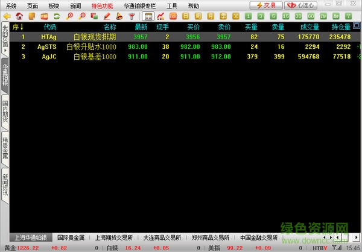362x252 pixels.
Task: Select the 5-minute period icon
Action: pos(273,16)
